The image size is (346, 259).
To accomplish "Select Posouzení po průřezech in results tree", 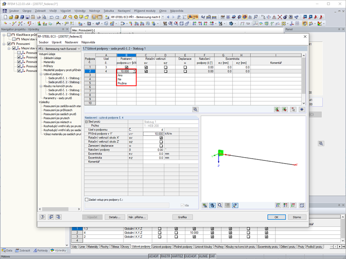I will (58, 110).
